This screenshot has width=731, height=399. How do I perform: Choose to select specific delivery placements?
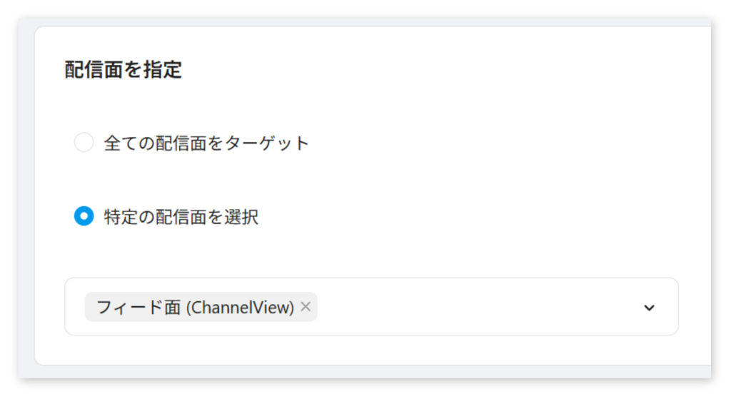(x=84, y=216)
